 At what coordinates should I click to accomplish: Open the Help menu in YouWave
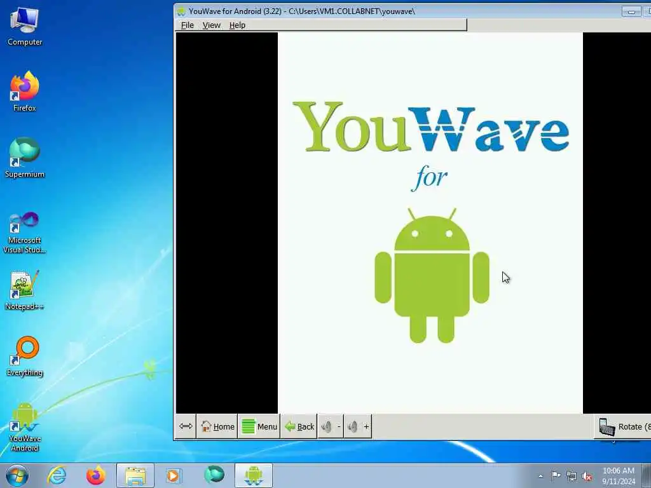237,25
